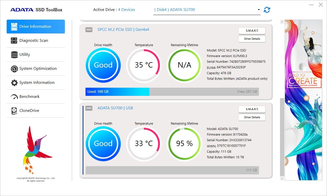Click the 4 Devices link

[126, 10]
